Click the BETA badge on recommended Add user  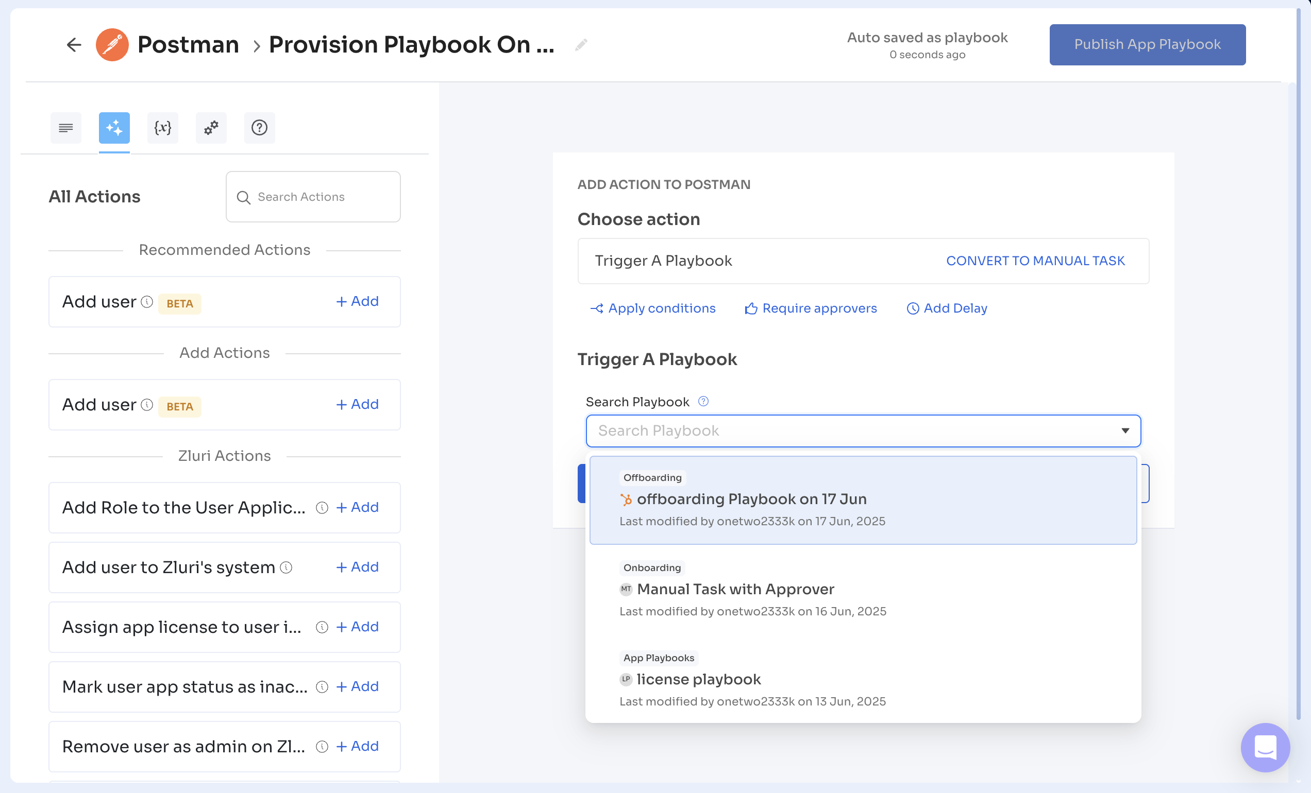click(x=180, y=304)
